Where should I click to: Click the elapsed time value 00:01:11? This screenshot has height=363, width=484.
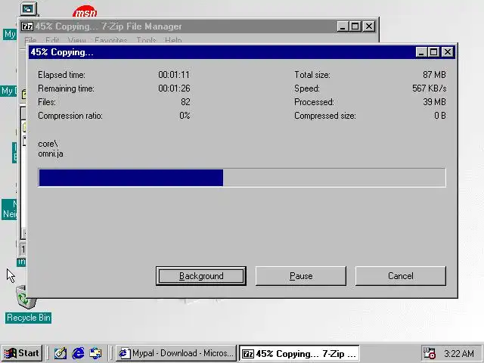click(x=174, y=75)
